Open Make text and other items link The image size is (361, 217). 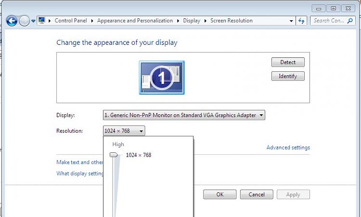pyautogui.click(x=79, y=162)
